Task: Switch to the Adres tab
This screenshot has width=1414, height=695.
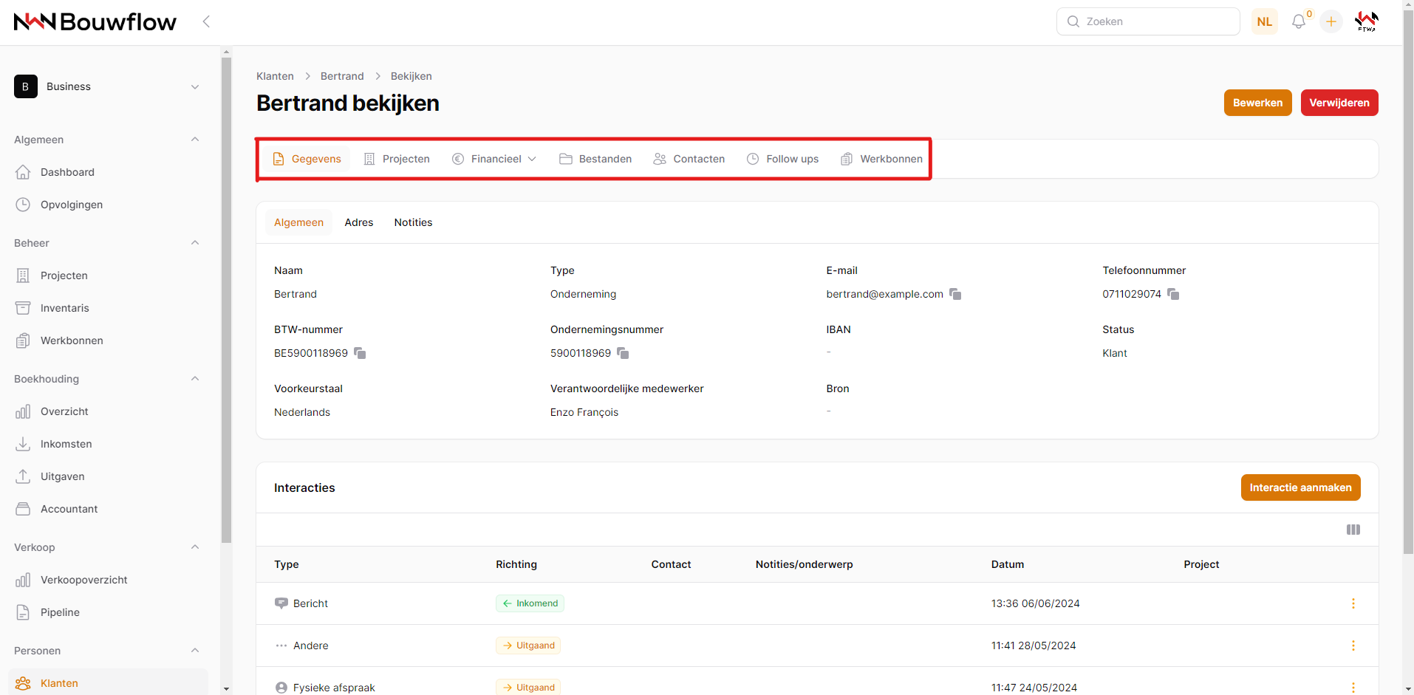Action: tap(359, 222)
